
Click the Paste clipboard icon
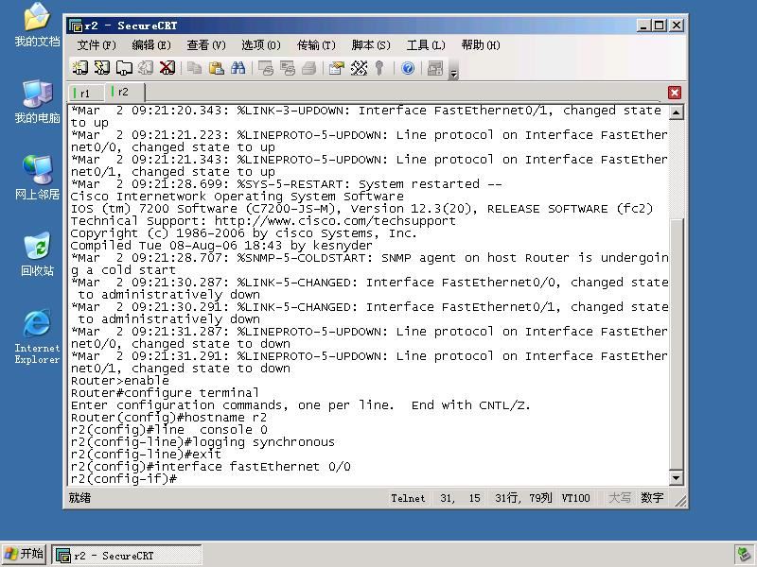click(217, 68)
